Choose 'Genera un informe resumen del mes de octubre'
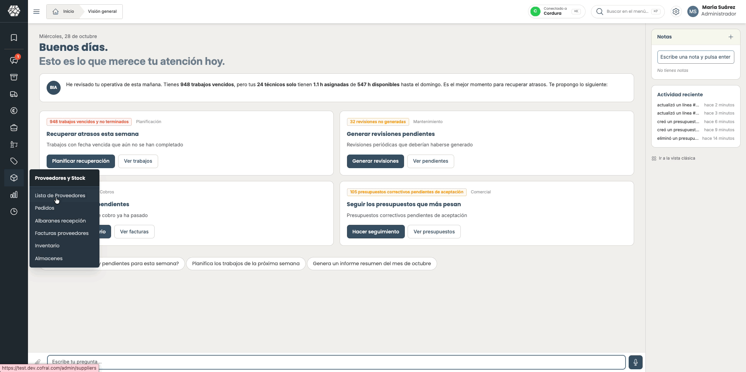 click(x=372, y=264)
